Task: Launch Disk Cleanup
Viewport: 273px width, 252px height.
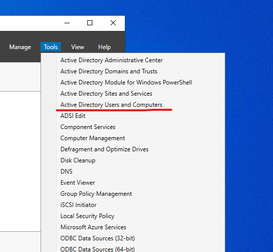Action: click(78, 160)
